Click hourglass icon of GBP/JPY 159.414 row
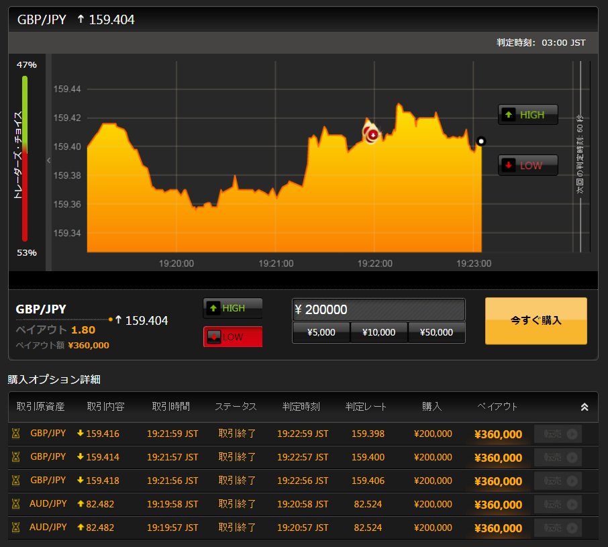The image size is (608, 547). click(16, 457)
